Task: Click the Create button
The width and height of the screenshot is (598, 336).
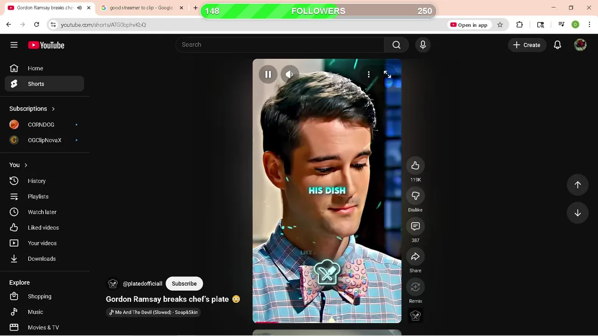Action: [527, 45]
